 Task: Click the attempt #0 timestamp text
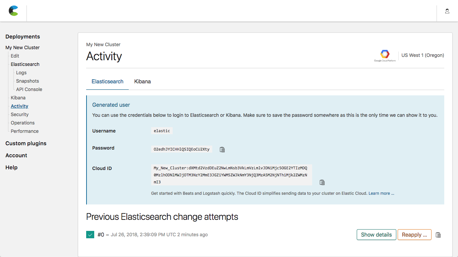159,235
